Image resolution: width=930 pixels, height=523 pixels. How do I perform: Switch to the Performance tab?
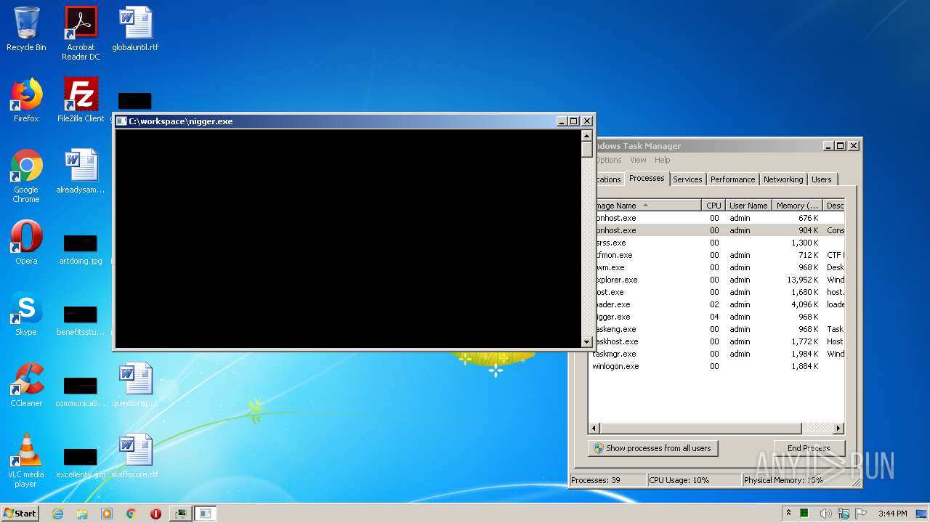point(732,179)
